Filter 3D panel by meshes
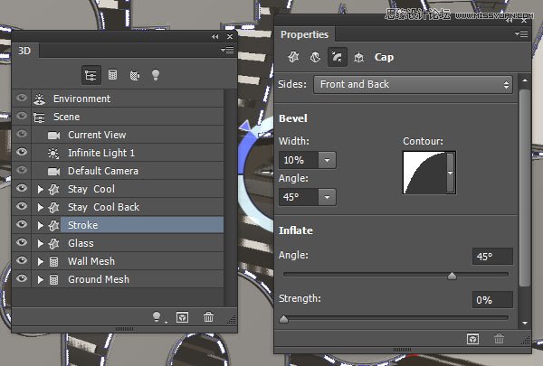 (x=113, y=75)
